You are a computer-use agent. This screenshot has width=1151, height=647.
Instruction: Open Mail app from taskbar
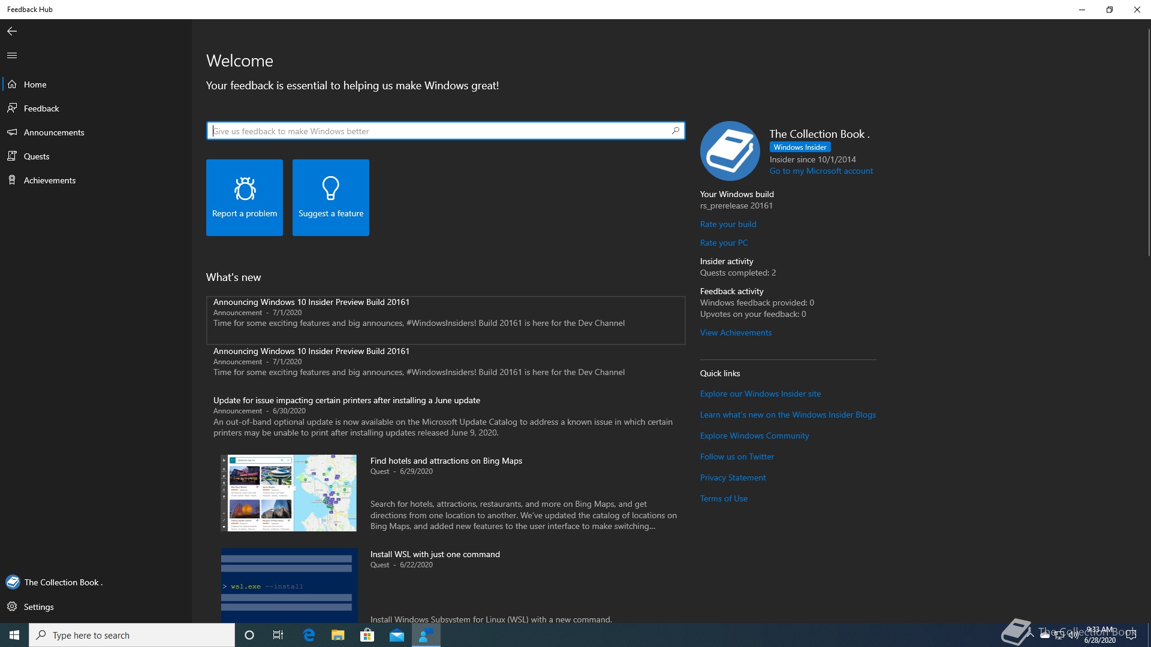click(397, 635)
